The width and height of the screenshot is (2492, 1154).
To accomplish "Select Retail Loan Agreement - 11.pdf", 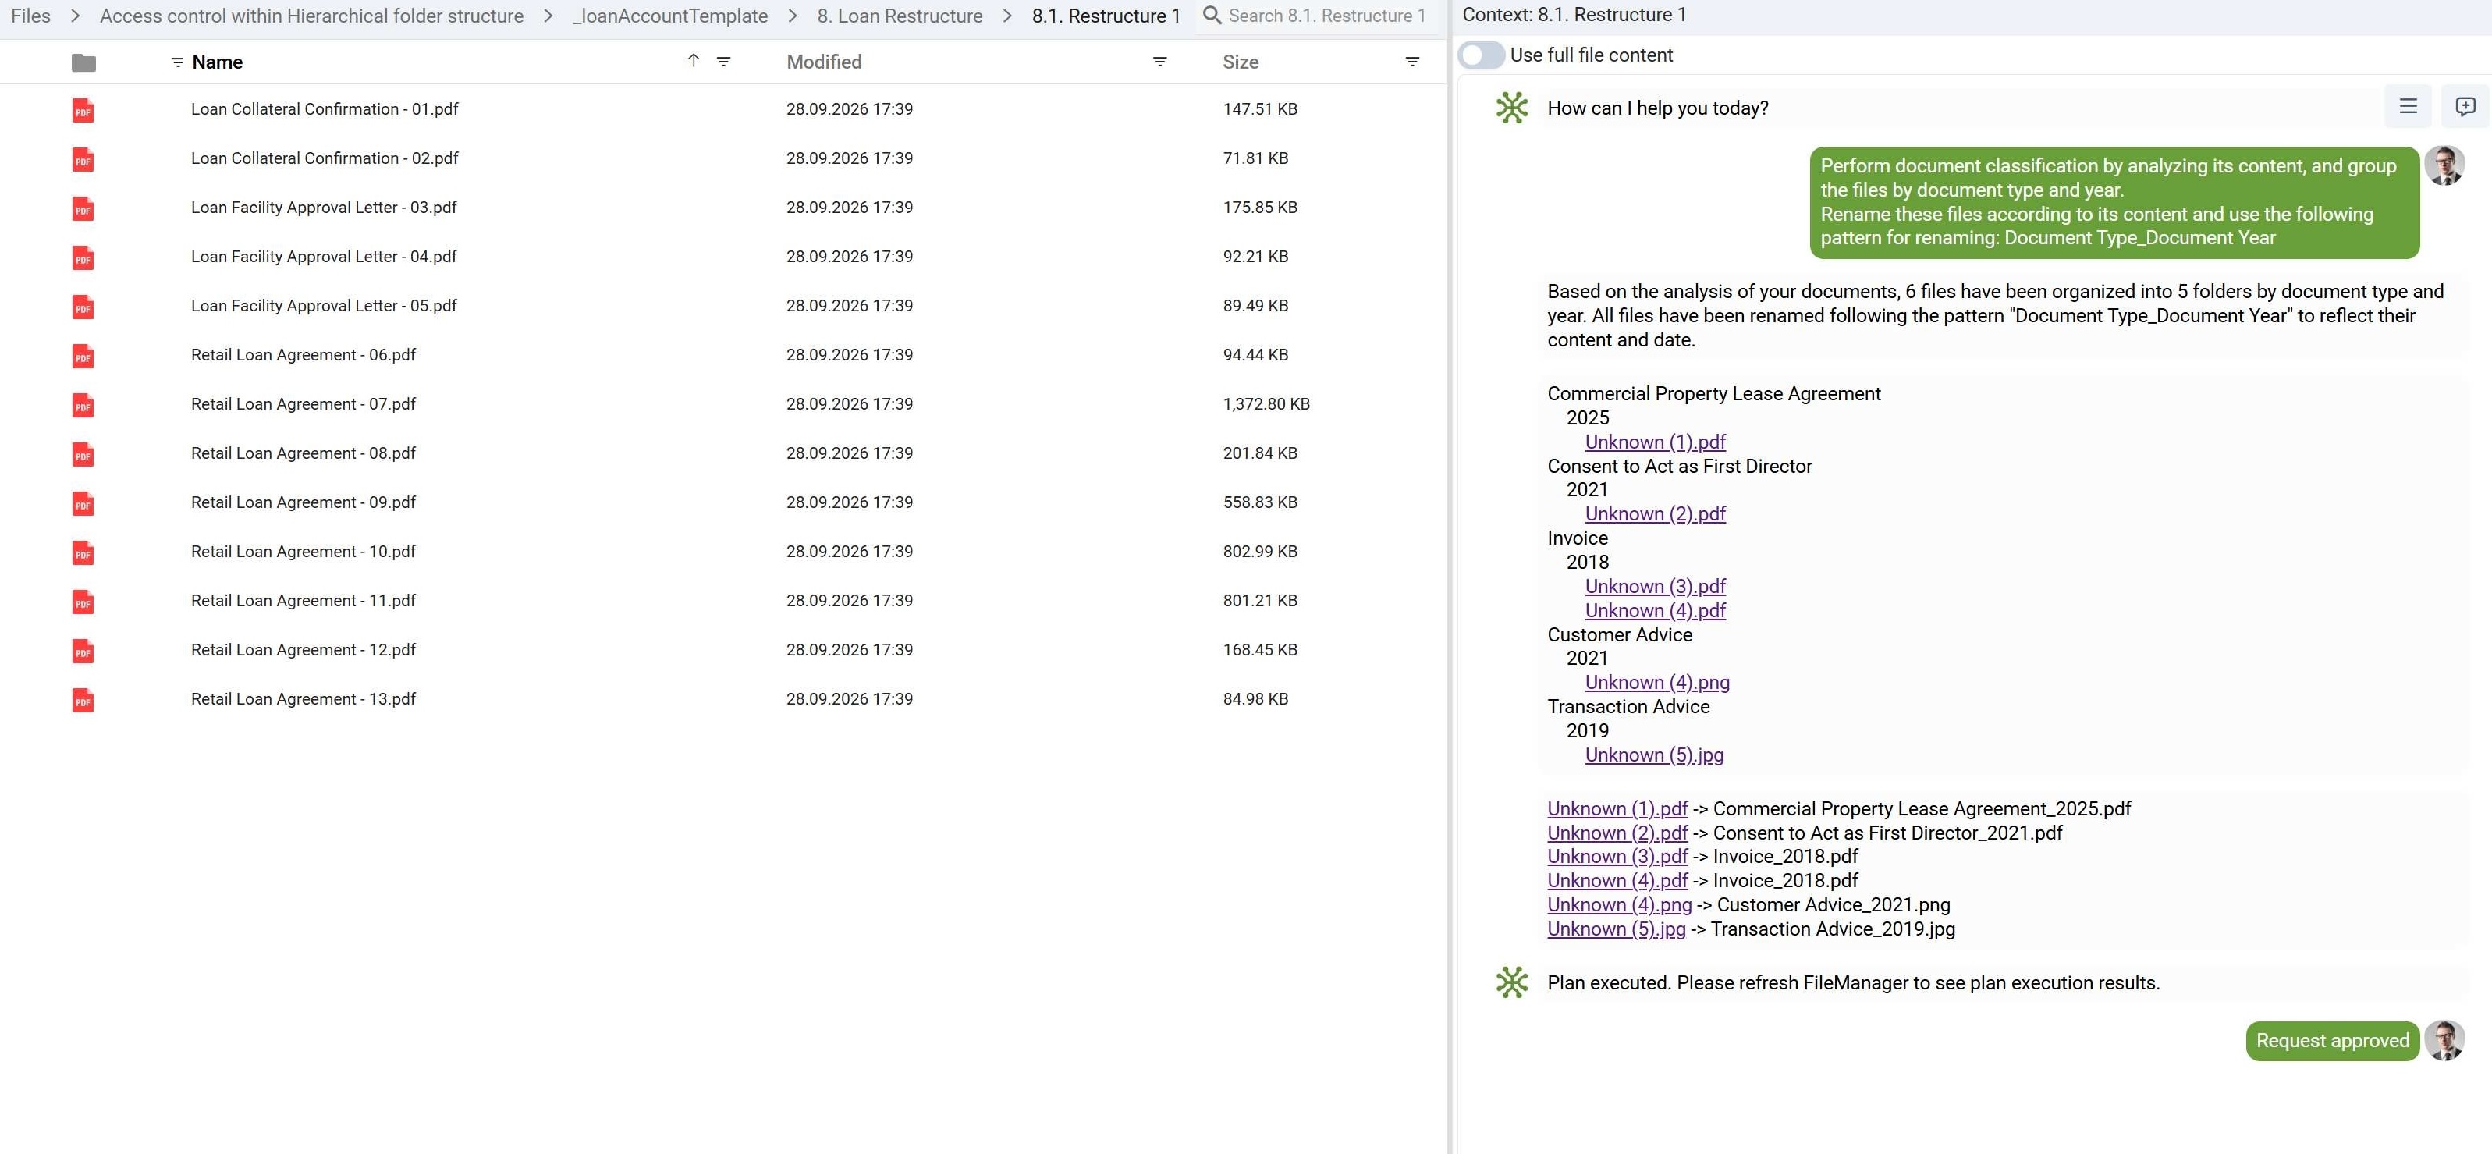I will [x=303, y=601].
